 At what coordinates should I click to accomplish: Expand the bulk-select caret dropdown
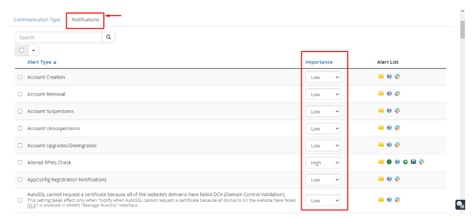(33, 50)
